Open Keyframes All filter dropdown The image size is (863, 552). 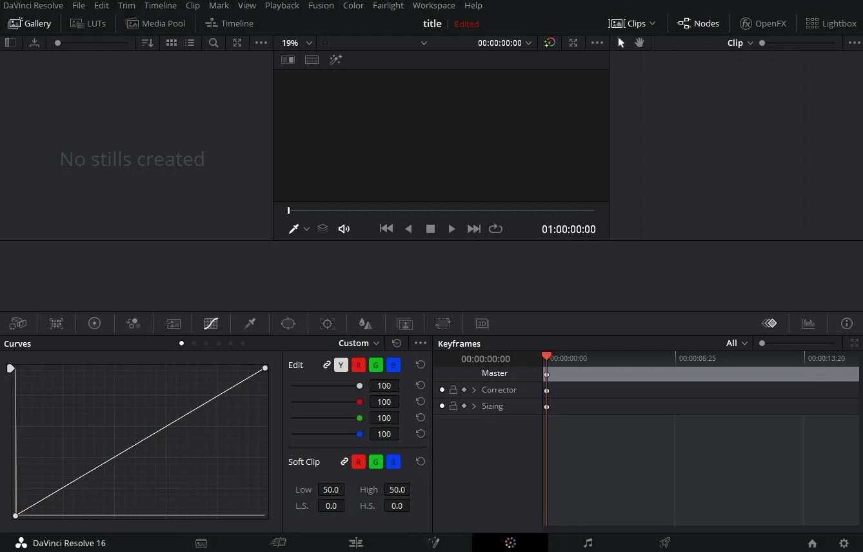737,343
